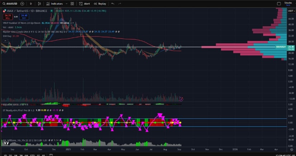Select the Ripster EMA Clouds indicator legend
Screen dimensions: 296x156
(34, 32)
